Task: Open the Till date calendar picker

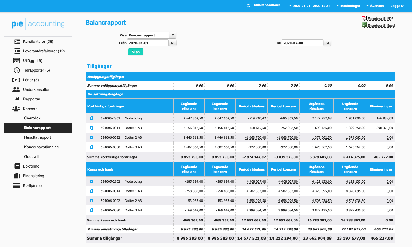Action: click(x=328, y=43)
